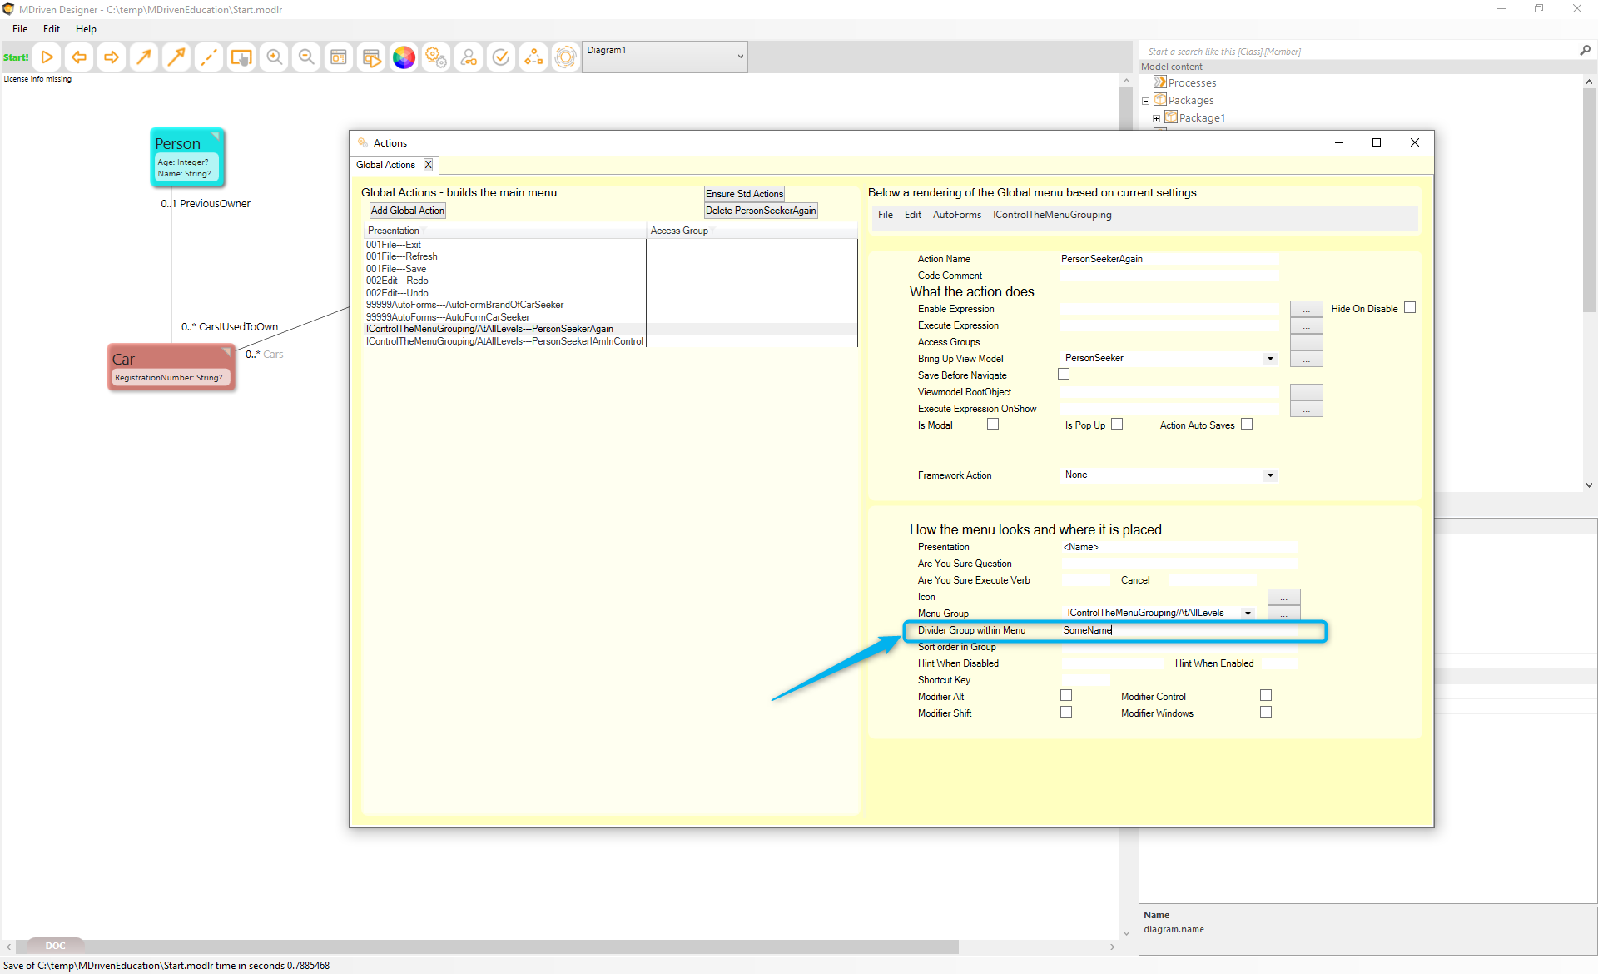
Task: Click the zoom out magnifier icon
Action: click(x=306, y=57)
